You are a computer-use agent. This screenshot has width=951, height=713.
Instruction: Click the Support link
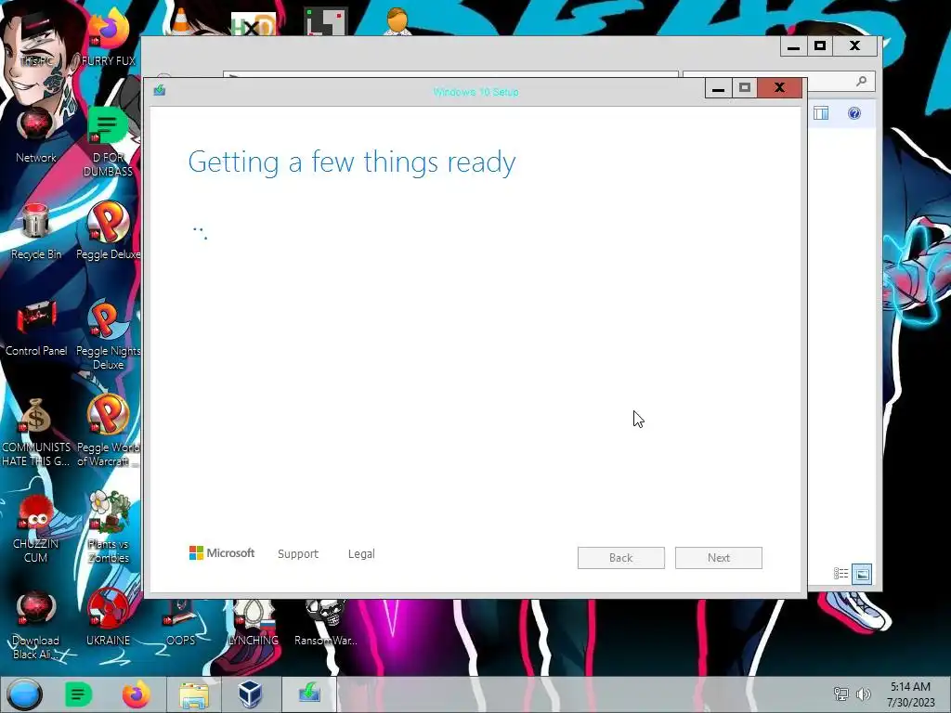pyautogui.click(x=298, y=553)
